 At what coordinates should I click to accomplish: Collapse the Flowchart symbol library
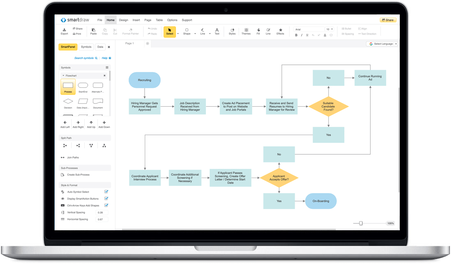63,76
